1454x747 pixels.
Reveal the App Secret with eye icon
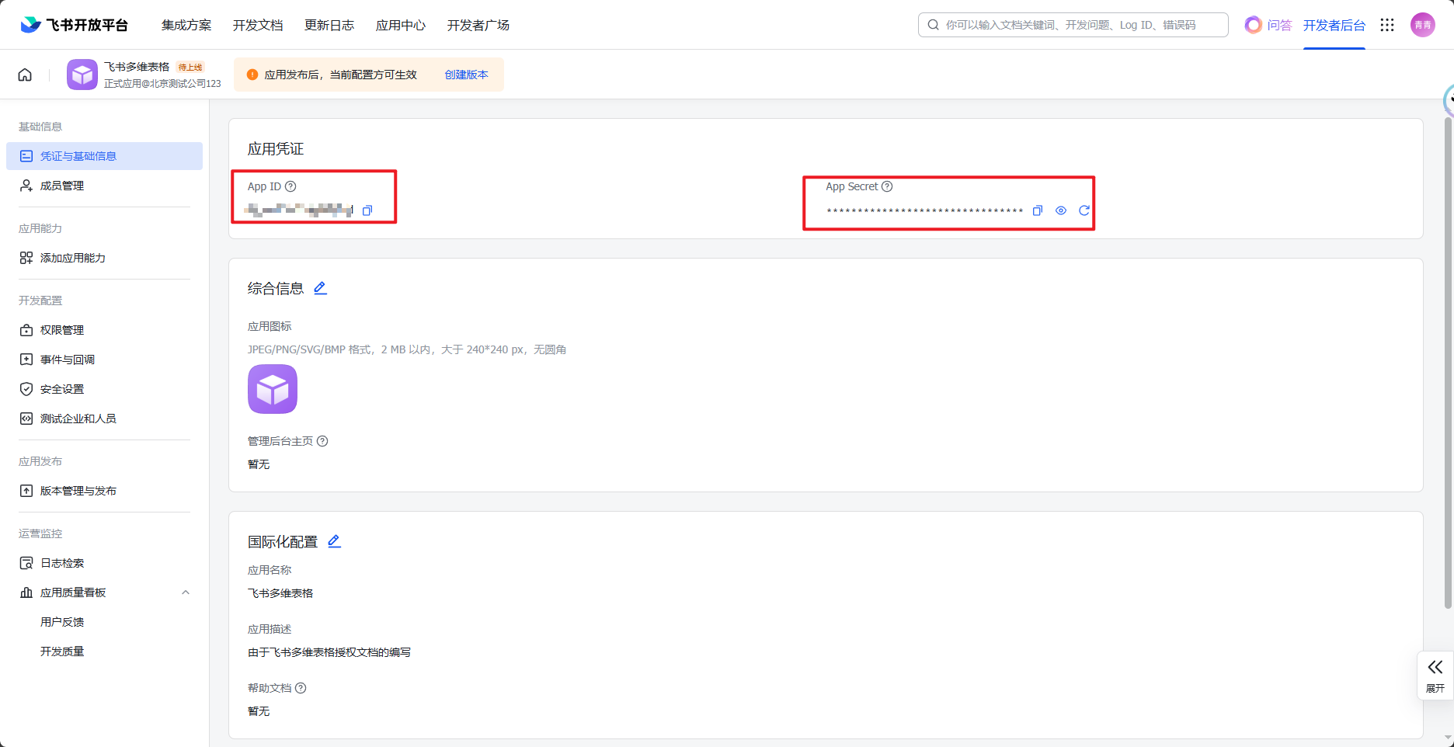point(1061,210)
